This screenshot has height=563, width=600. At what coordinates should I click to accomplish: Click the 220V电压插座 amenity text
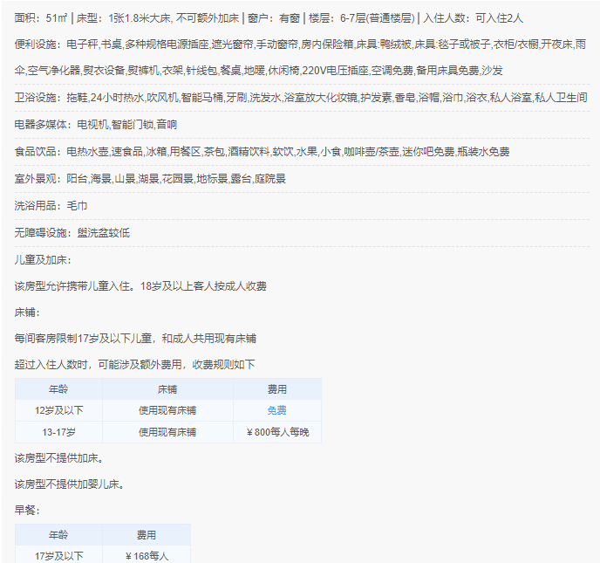[x=336, y=71]
